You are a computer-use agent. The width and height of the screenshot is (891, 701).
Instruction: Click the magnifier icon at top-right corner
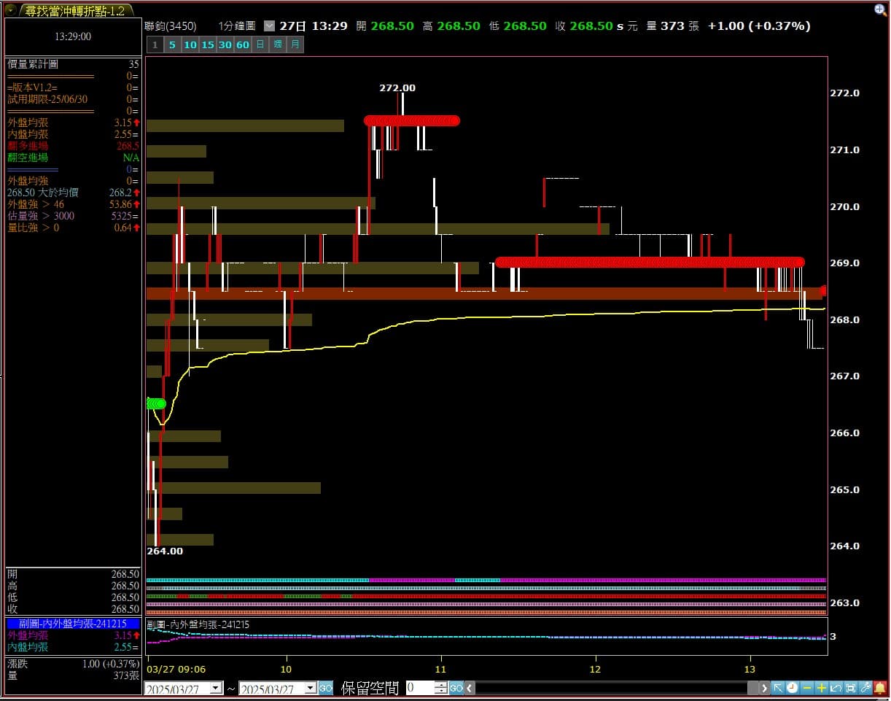[x=881, y=9]
